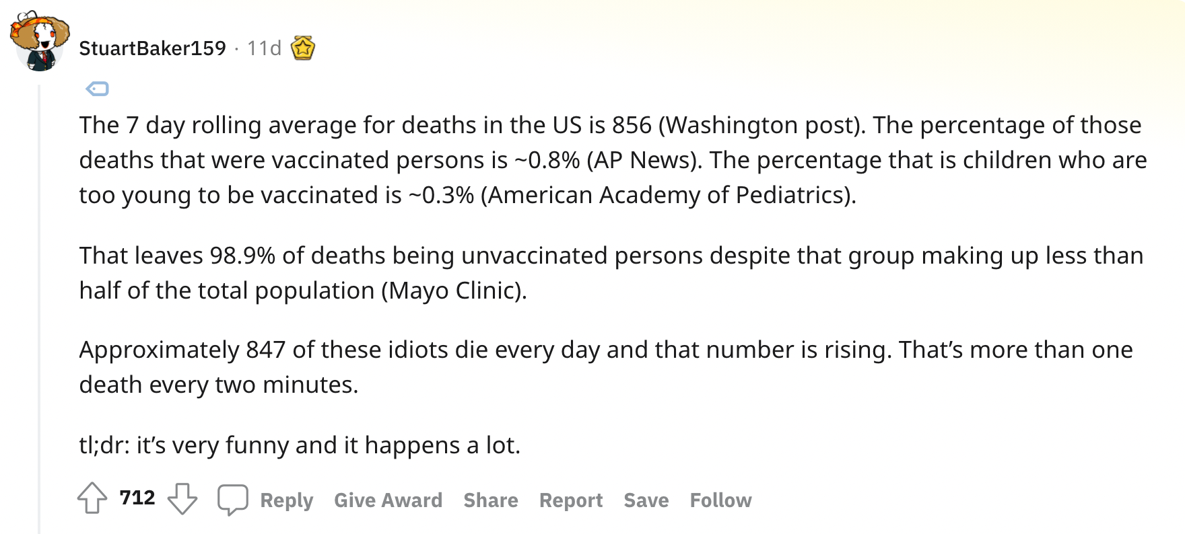Image resolution: width=1185 pixels, height=534 pixels.
Task: Click the paragraph mentioning Mayo Clinic
Action: [x=611, y=273]
